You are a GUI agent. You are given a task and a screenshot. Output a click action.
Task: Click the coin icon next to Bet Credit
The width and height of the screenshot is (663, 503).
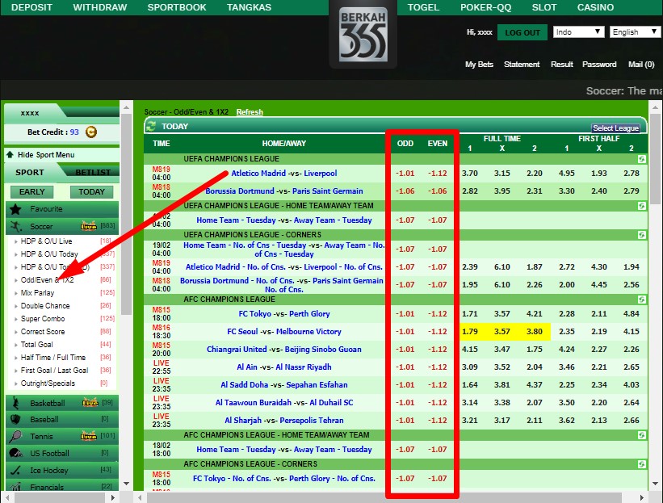coord(91,132)
